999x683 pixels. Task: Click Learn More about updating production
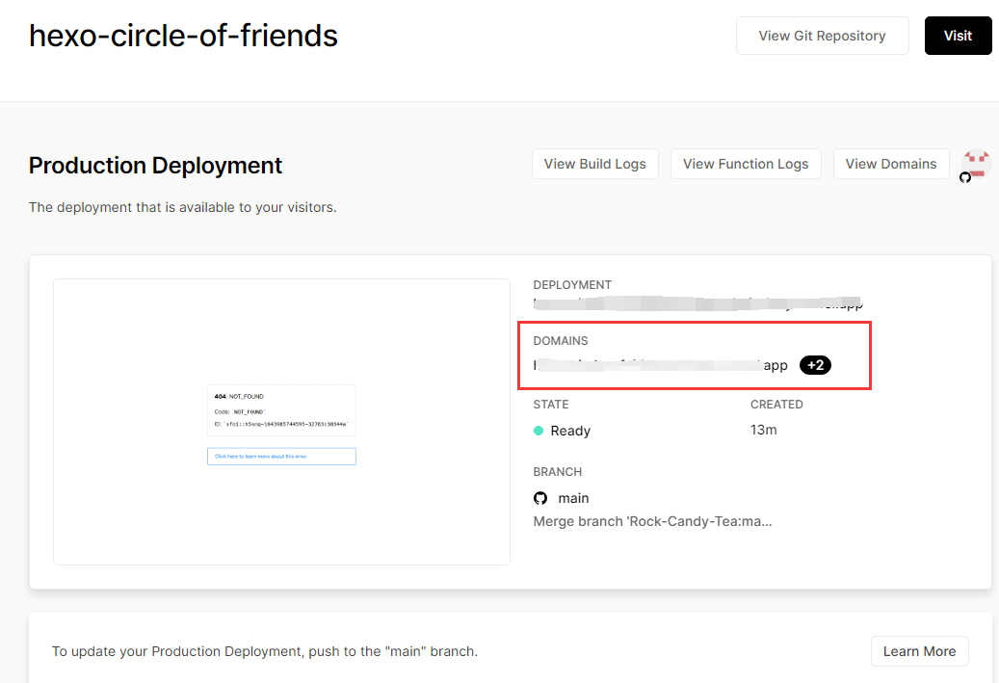coord(919,651)
